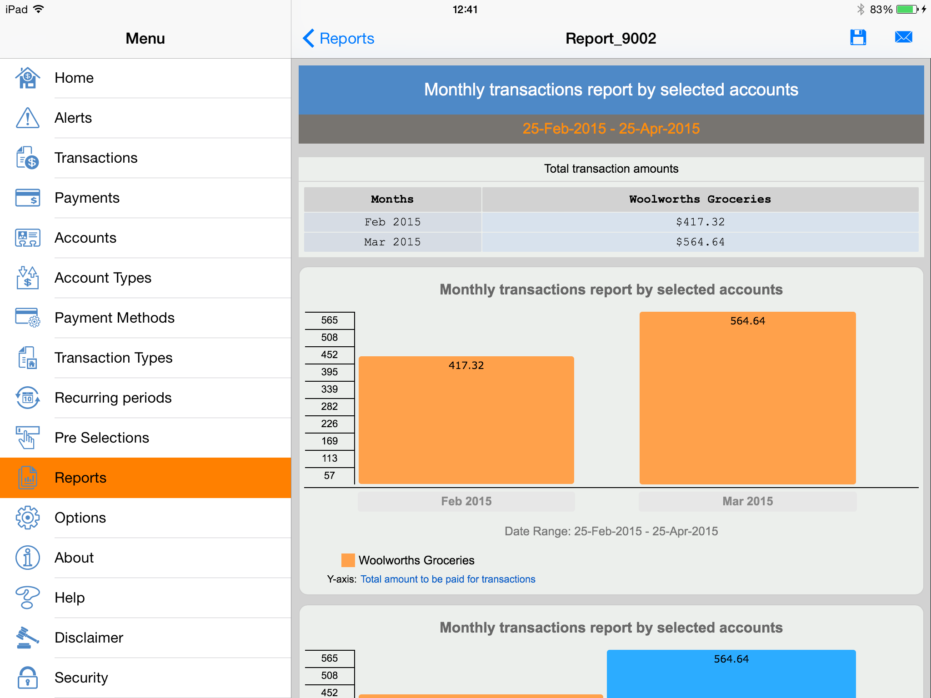Screen dimensions: 931x698
Task: Click the Home menu icon
Action: (x=27, y=77)
